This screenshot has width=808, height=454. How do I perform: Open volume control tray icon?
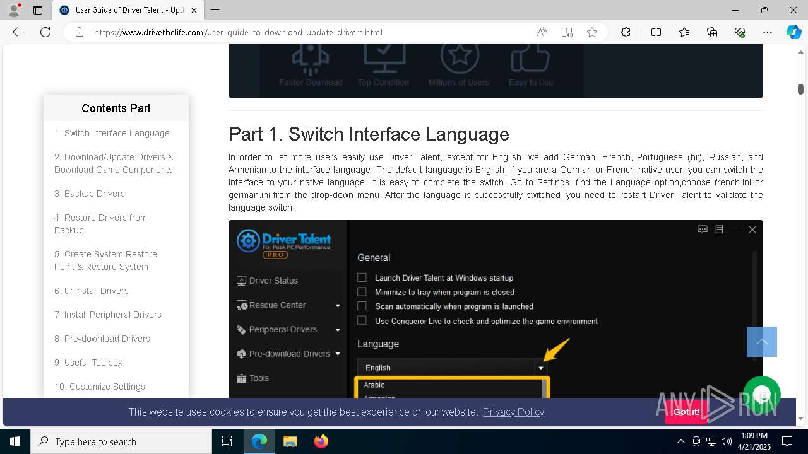[726, 441]
